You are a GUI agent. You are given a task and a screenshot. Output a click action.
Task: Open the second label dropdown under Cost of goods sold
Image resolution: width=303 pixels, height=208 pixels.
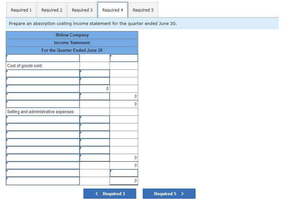(43, 81)
